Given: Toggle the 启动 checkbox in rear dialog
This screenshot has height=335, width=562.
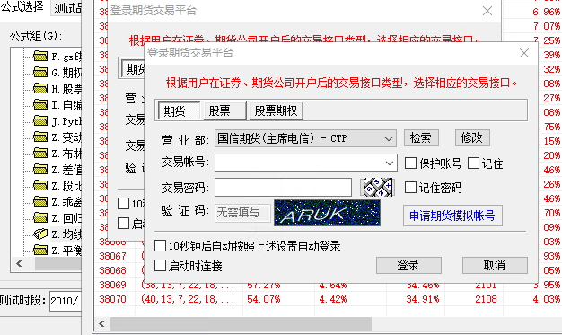Looking at the screenshot, I should click(x=123, y=223).
